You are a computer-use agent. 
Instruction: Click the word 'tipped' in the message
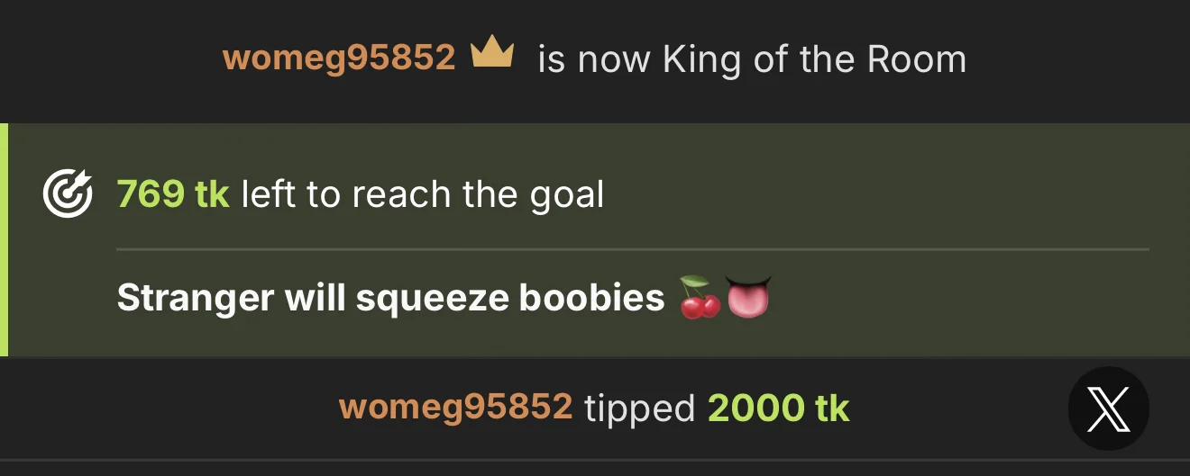pos(640,409)
